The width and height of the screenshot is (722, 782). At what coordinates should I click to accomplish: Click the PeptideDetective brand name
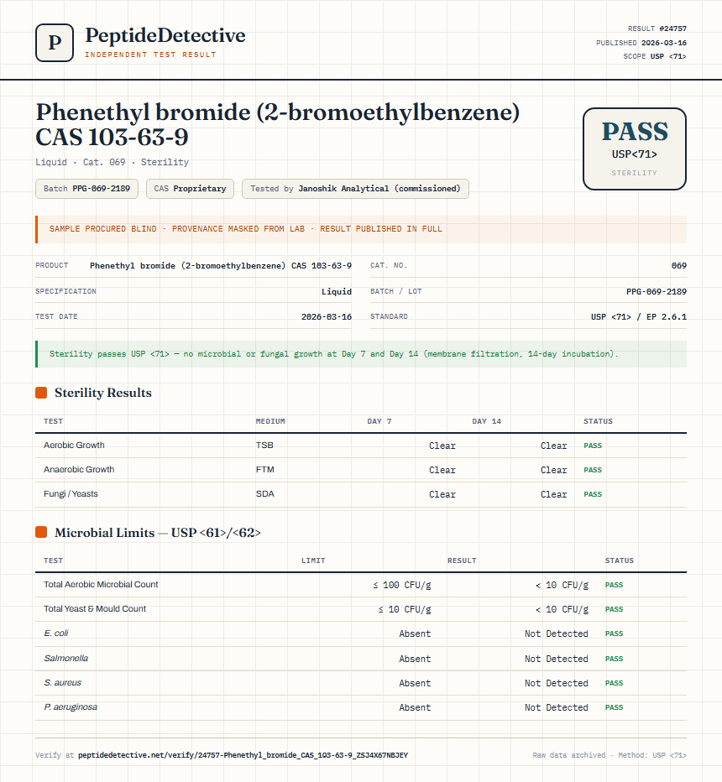165,35
